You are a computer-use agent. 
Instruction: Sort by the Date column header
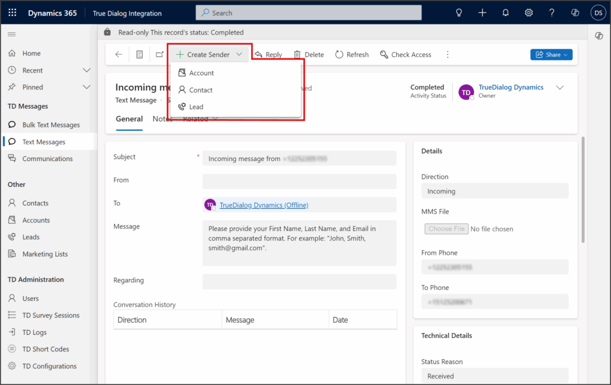click(x=363, y=320)
